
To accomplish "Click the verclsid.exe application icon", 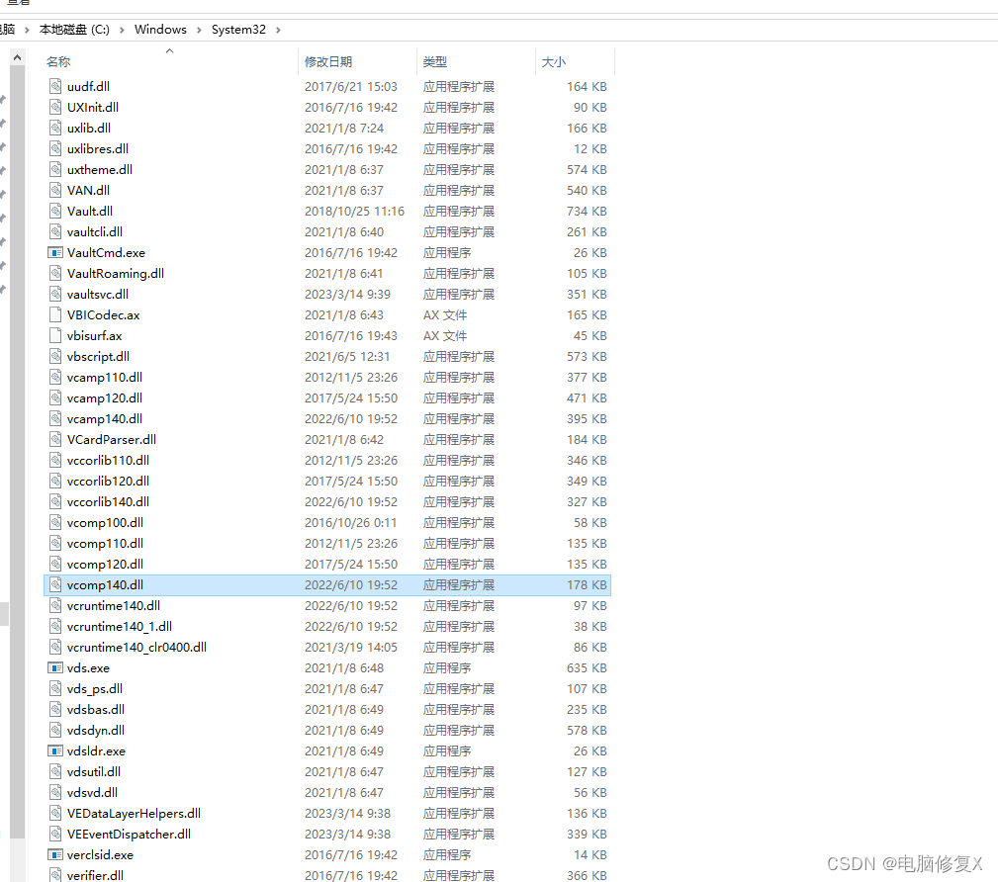I will [55, 854].
